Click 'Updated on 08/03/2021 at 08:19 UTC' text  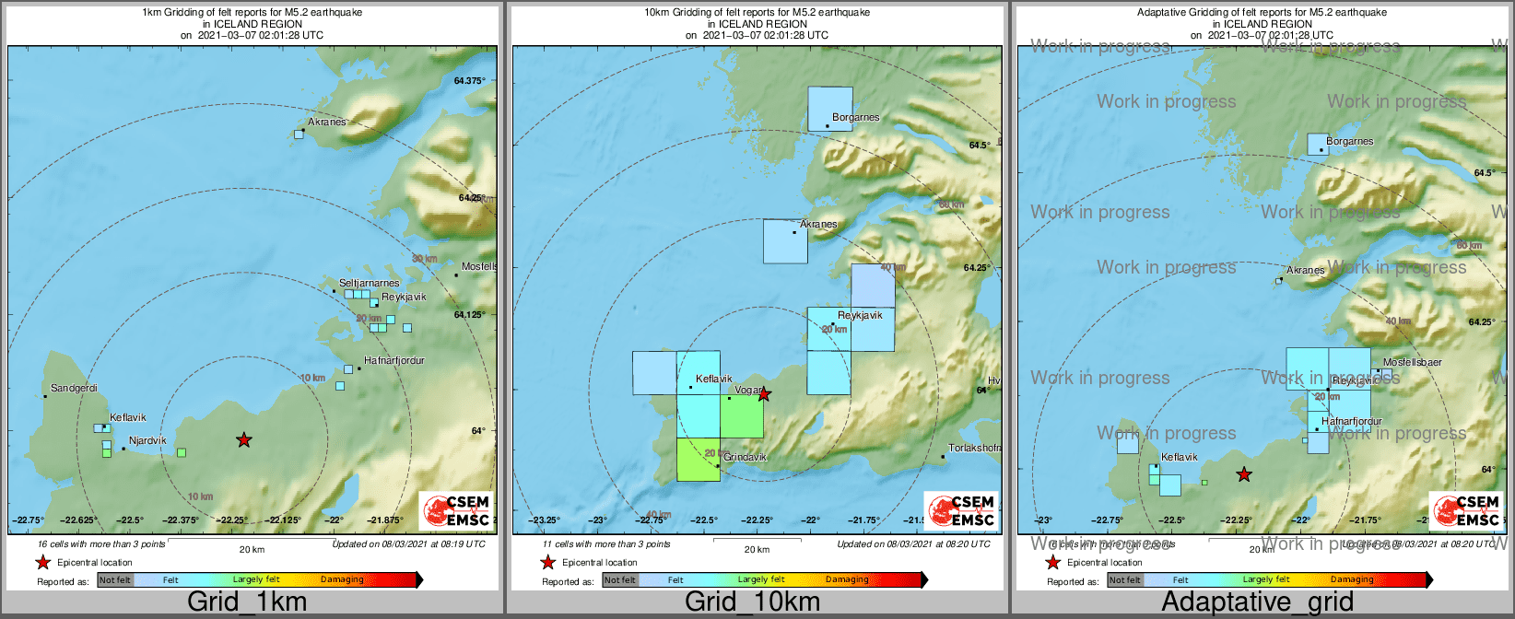click(x=408, y=544)
